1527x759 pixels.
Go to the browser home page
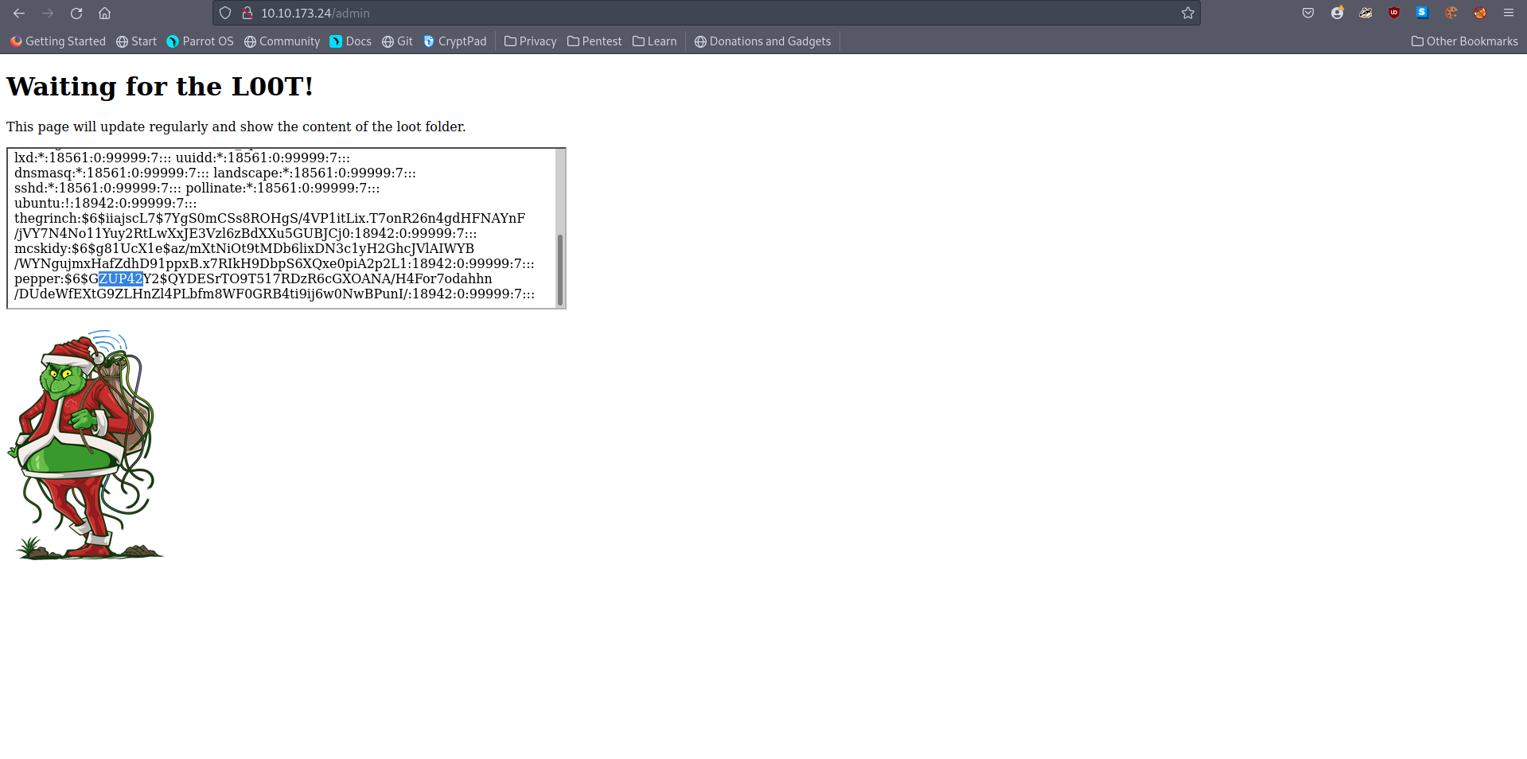(x=104, y=14)
